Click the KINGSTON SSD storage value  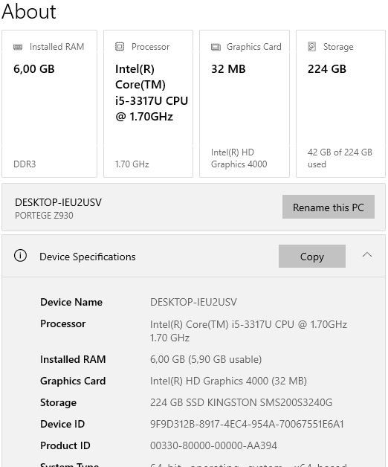click(241, 402)
